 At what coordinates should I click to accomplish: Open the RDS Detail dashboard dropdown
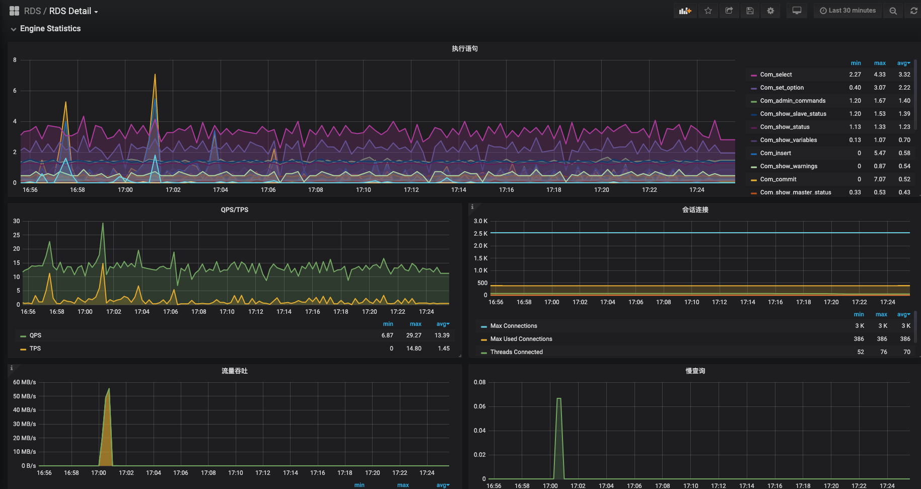coord(73,11)
